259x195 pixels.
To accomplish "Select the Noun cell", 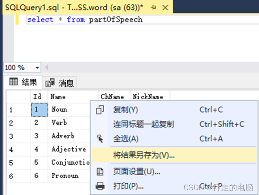I will click(69, 110).
